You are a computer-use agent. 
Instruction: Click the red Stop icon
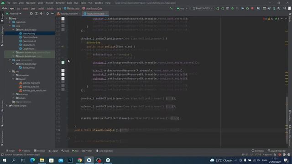(x=252, y=8)
